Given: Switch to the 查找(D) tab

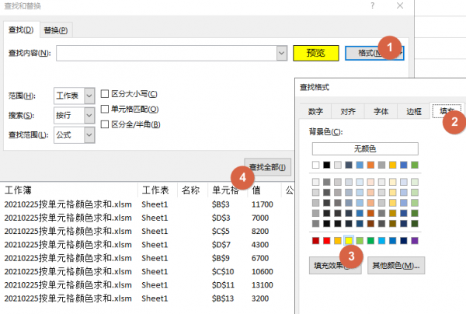Looking at the screenshot, I should [x=21, y=30].
